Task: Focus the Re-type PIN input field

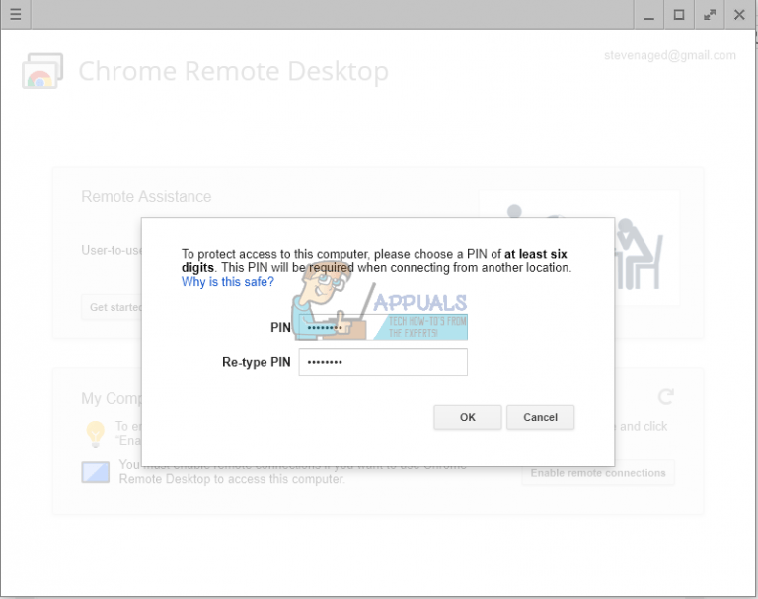Action: point(383,362)
